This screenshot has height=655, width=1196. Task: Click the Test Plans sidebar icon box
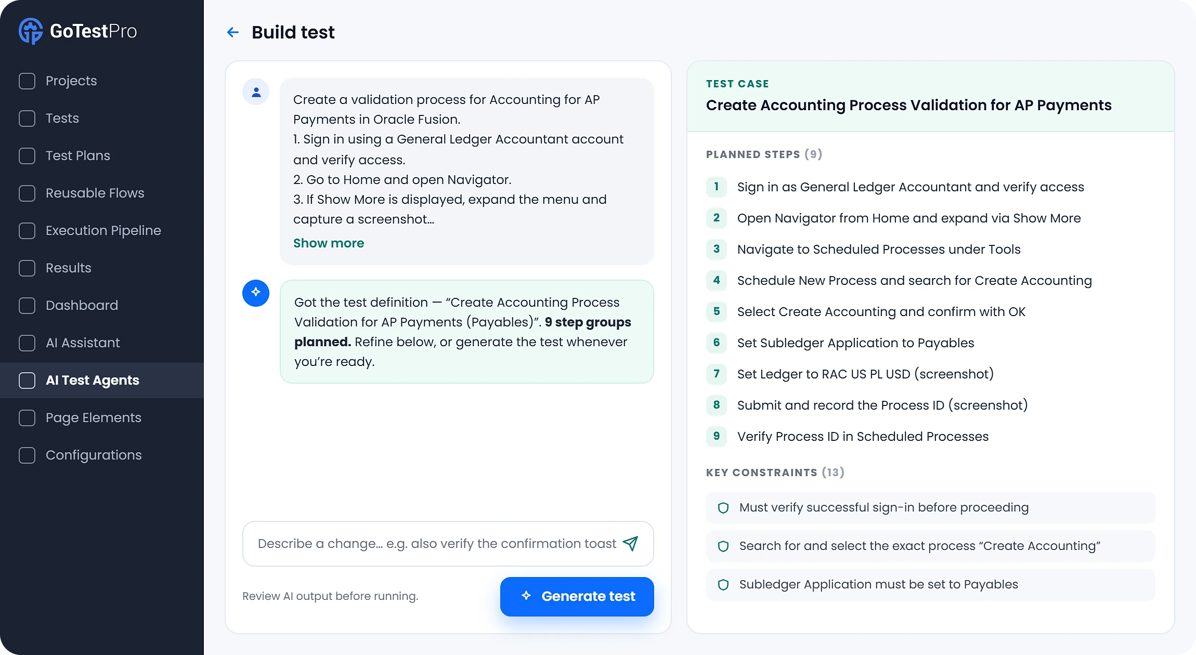tap(27, 156)
